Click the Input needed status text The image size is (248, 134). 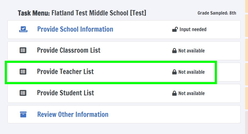(193, 29)
